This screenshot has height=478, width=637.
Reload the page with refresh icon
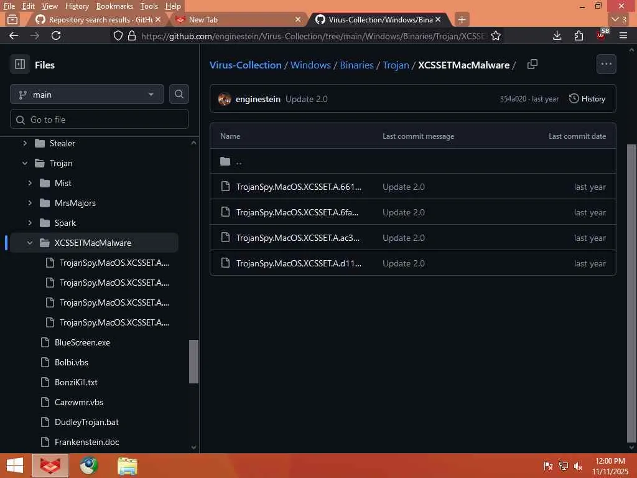tap(56, 35)
